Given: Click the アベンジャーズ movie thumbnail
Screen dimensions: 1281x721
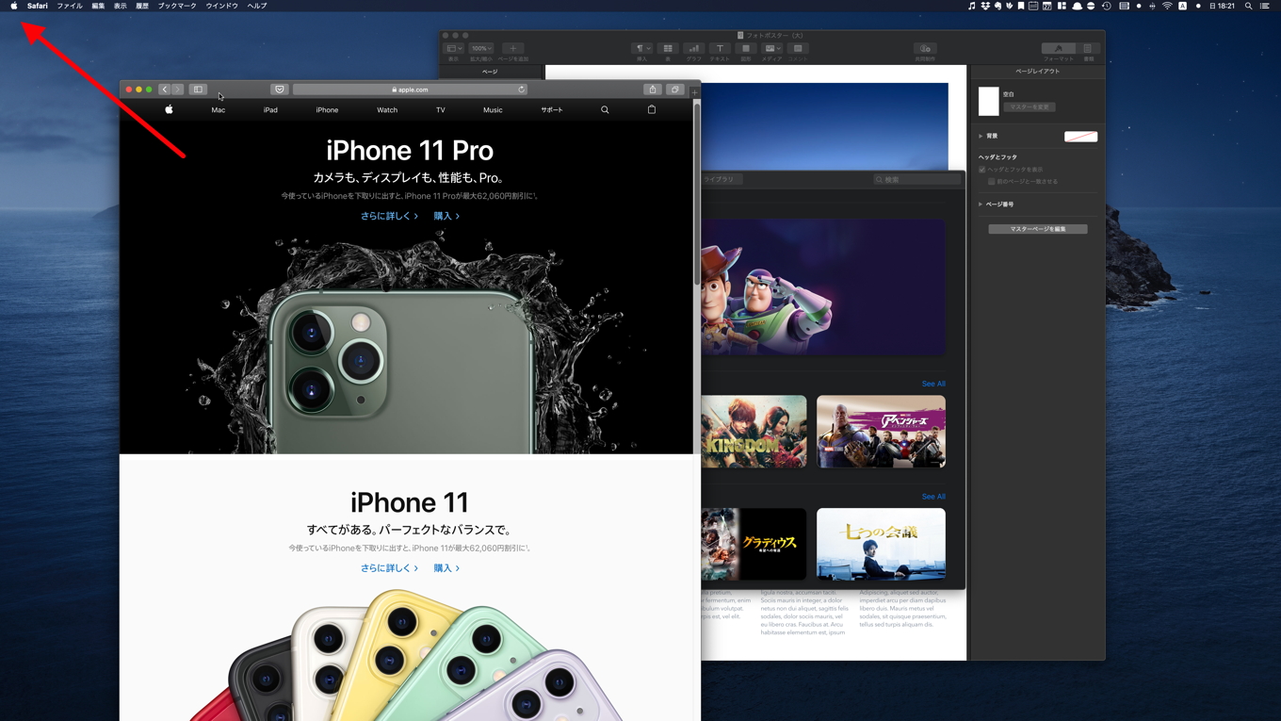Looking at the screenshot, I should [881, 432].
